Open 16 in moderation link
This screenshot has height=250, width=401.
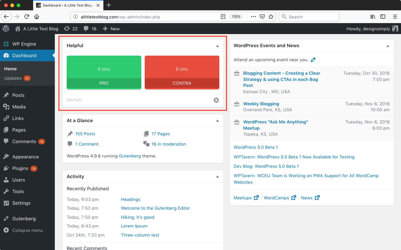click(x=169, y=144)
